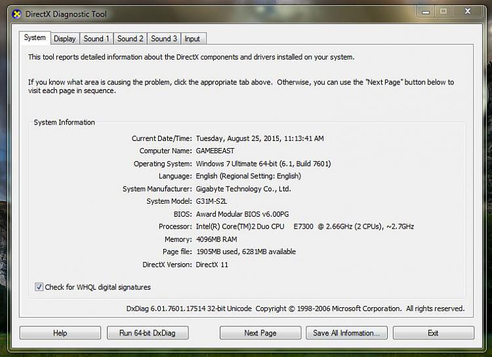This screenshot has width=492, height=357.
Task: Go to Next Page
Action: click(x=260, y=333)
